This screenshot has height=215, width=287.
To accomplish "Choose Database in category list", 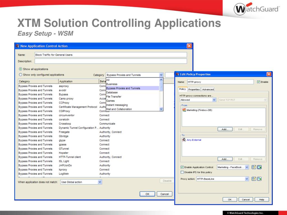I will coord(133,92).
